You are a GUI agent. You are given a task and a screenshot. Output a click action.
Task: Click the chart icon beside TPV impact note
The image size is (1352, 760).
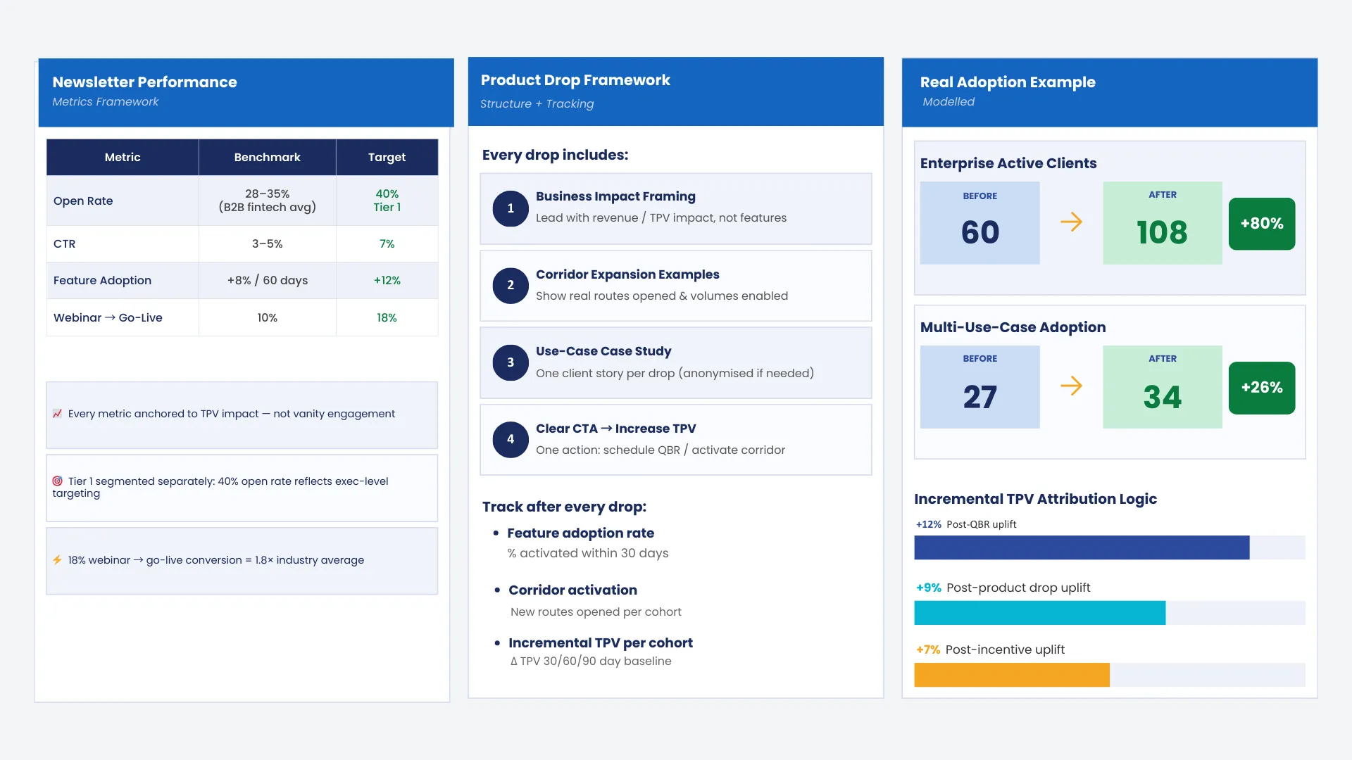(x=57, y=414)
